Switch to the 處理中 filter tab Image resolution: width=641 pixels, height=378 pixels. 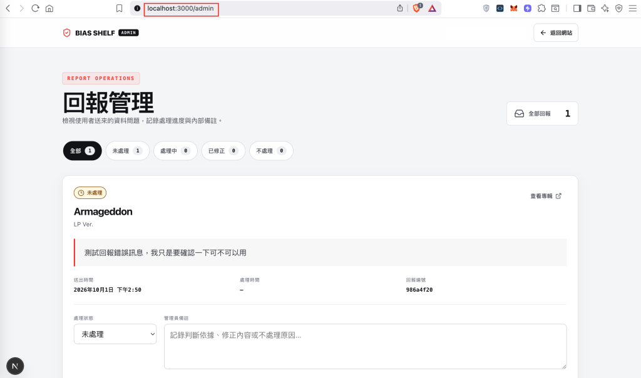pos(175,151)
